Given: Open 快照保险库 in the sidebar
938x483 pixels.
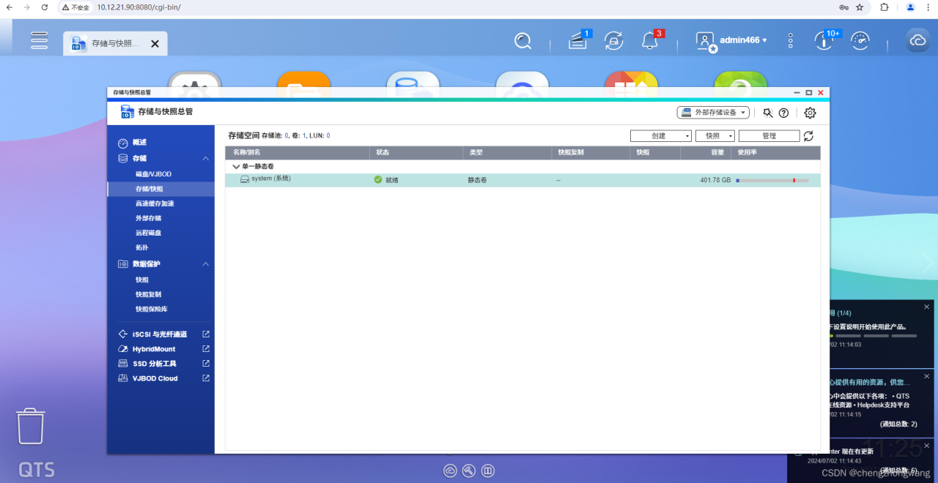Looking at the screenshot, I should pos(152,309).
